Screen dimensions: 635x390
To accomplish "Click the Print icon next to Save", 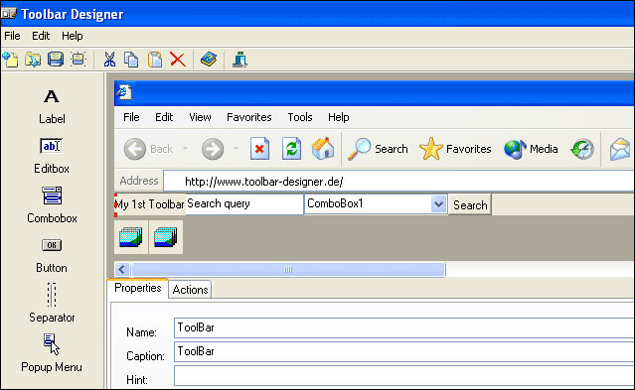I will tap(79, 60).
